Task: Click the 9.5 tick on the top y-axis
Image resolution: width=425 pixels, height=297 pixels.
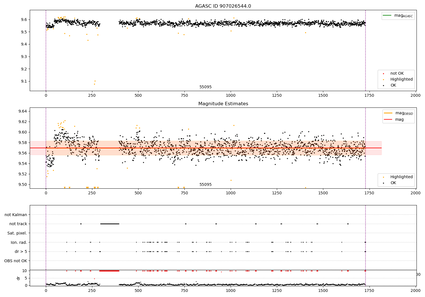Action: coord(24,32)
